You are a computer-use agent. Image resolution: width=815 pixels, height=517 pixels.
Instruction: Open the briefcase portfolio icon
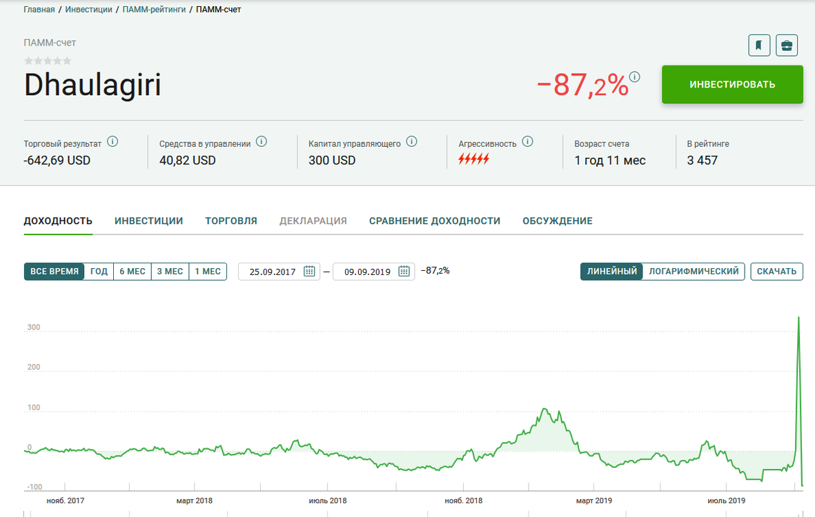point(787,45)
